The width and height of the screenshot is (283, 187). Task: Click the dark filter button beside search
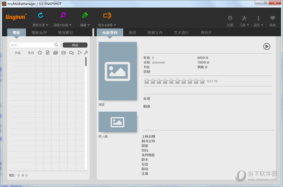click(x=75, y=45)
